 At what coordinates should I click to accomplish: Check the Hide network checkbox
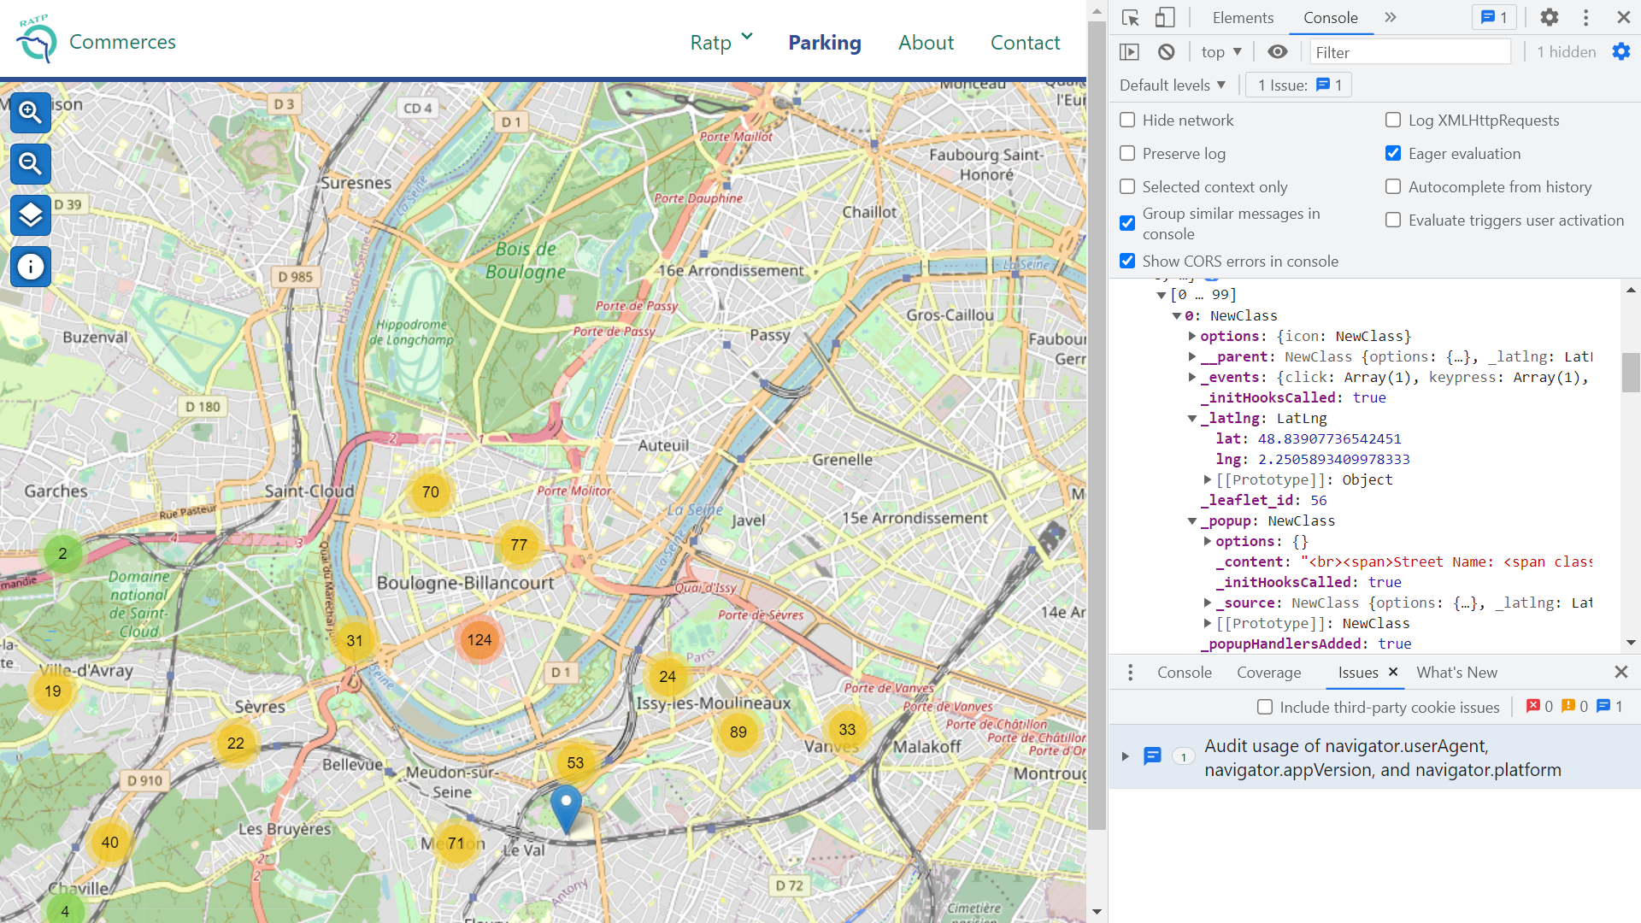coord(1127,121)
